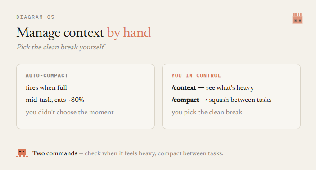Click the orange pixel crab mascot icon
This screenshot has width=316, height=170.
coord(22,153)
